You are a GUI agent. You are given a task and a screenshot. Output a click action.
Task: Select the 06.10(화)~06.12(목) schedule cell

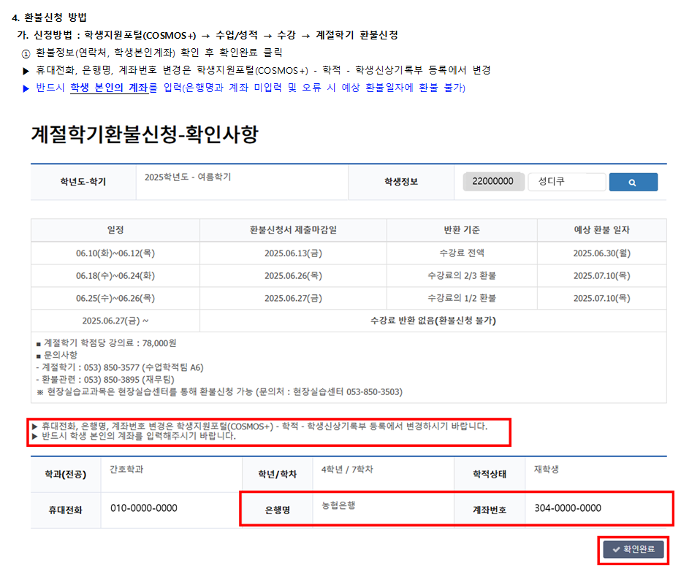point(115,253)
